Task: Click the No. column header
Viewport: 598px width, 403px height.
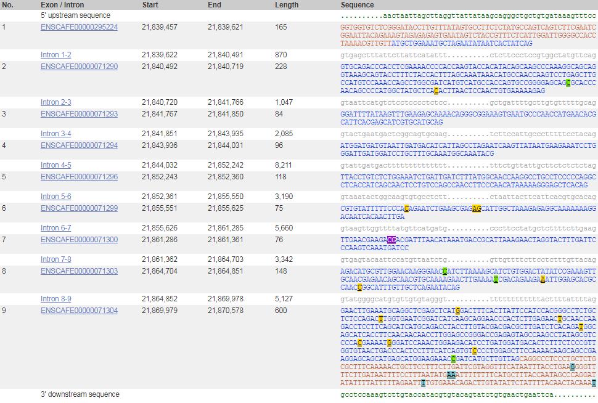Action: click(x=7, y=5)
